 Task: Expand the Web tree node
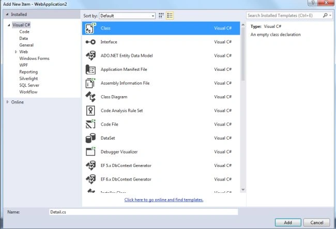click(x=16, y=52)
